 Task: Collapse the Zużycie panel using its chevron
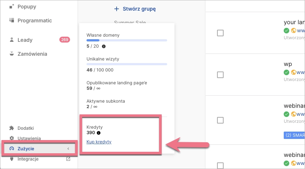[68, 148]
